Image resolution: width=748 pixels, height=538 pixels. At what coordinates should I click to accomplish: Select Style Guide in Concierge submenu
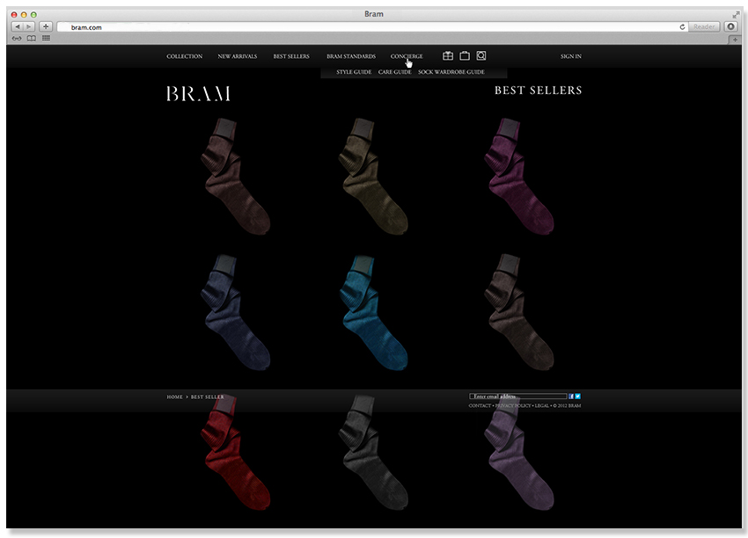[x=354, y=72]
